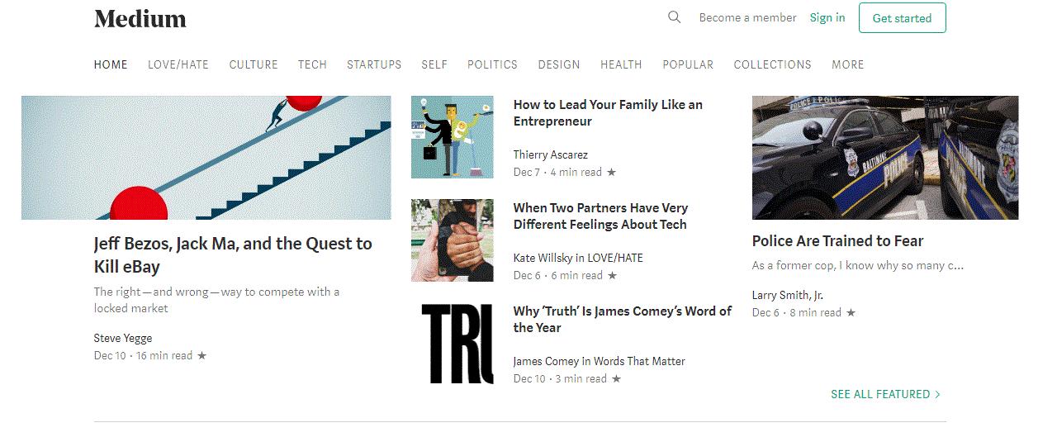
Task: Click author name James Comey
Action: [x=546, y=361]
